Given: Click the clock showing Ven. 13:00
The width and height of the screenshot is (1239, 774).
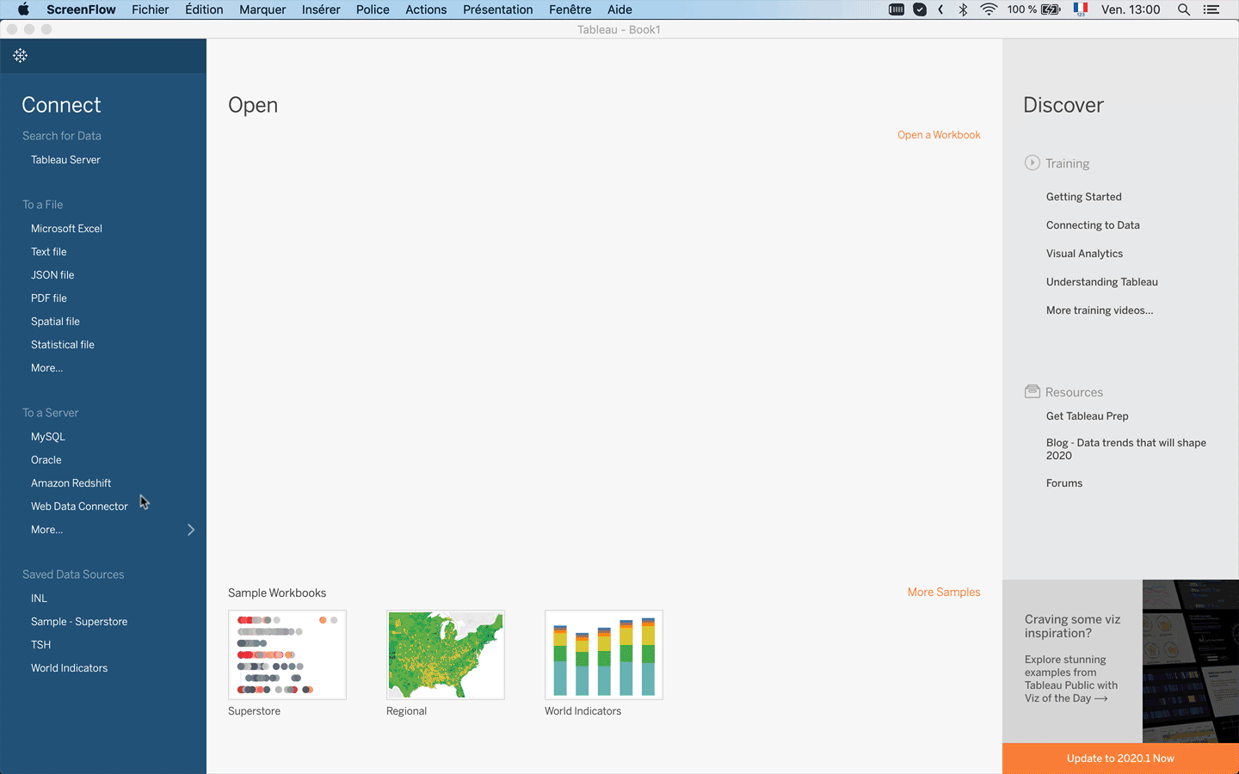Looking at the screenshot, I should tap(1131, 9).
